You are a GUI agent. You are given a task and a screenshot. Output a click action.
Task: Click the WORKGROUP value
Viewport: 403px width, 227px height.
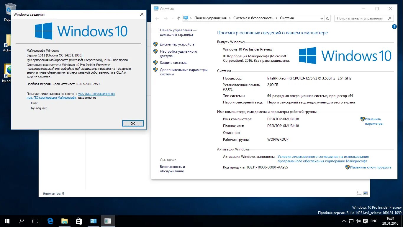(278, 140)
